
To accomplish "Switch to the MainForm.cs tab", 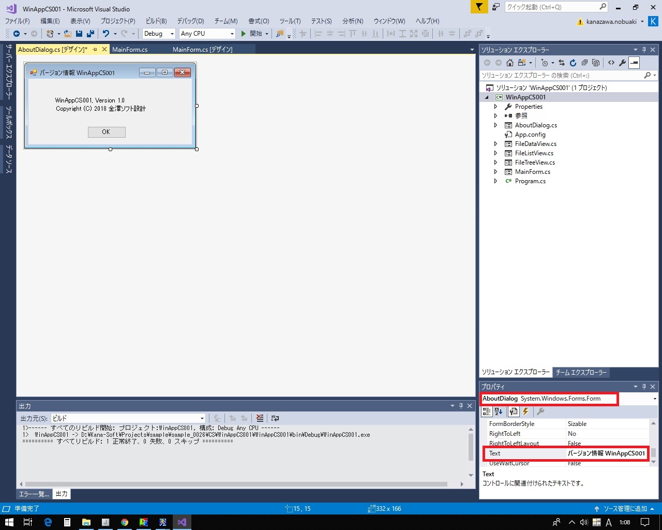I will (x=130, y=49).
